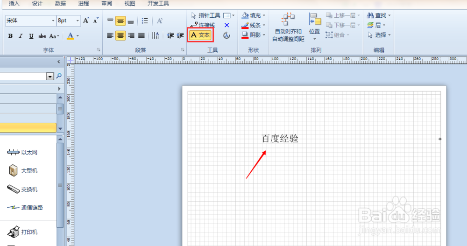Open Line 线条 dropdown

254,25
